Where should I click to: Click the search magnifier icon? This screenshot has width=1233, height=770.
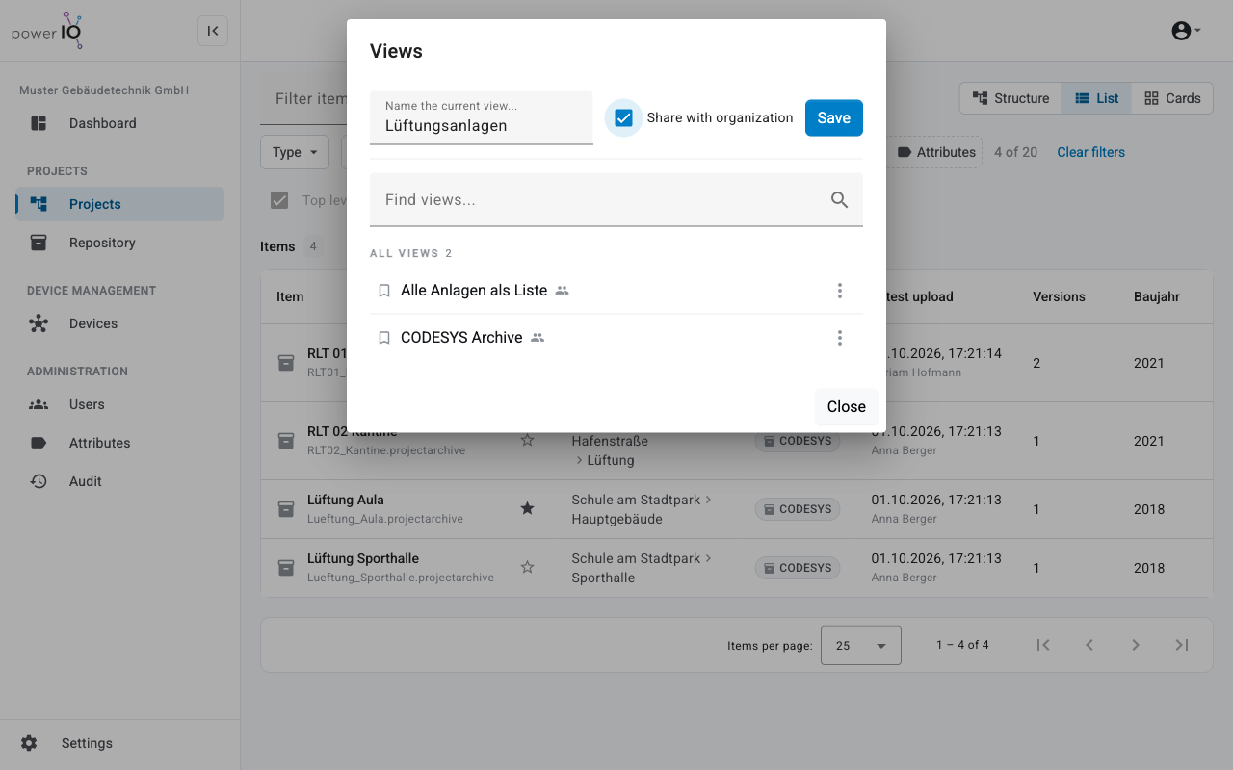840,199
